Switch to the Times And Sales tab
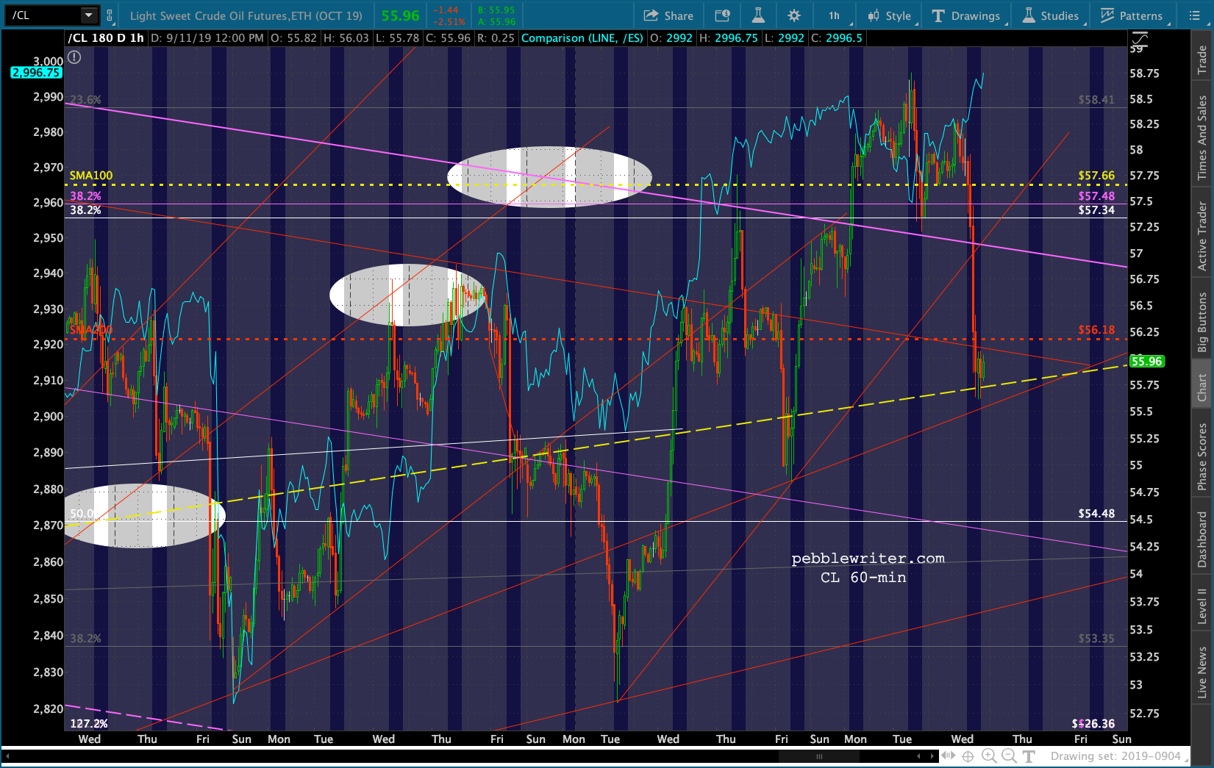1214x768 pixels. point(1202,137)
